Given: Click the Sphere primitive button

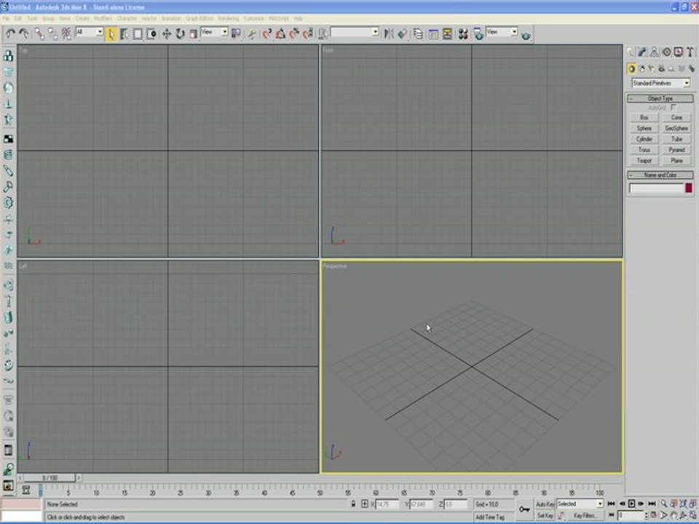Looking at the screenshot, I should tap(644, 128).
